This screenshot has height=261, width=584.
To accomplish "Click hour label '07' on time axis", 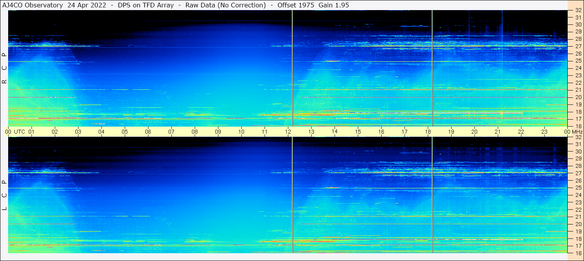I will click(171, 132).
